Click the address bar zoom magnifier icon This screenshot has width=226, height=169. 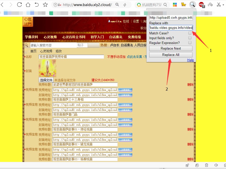pyautogui.click(x=117, y=5)
